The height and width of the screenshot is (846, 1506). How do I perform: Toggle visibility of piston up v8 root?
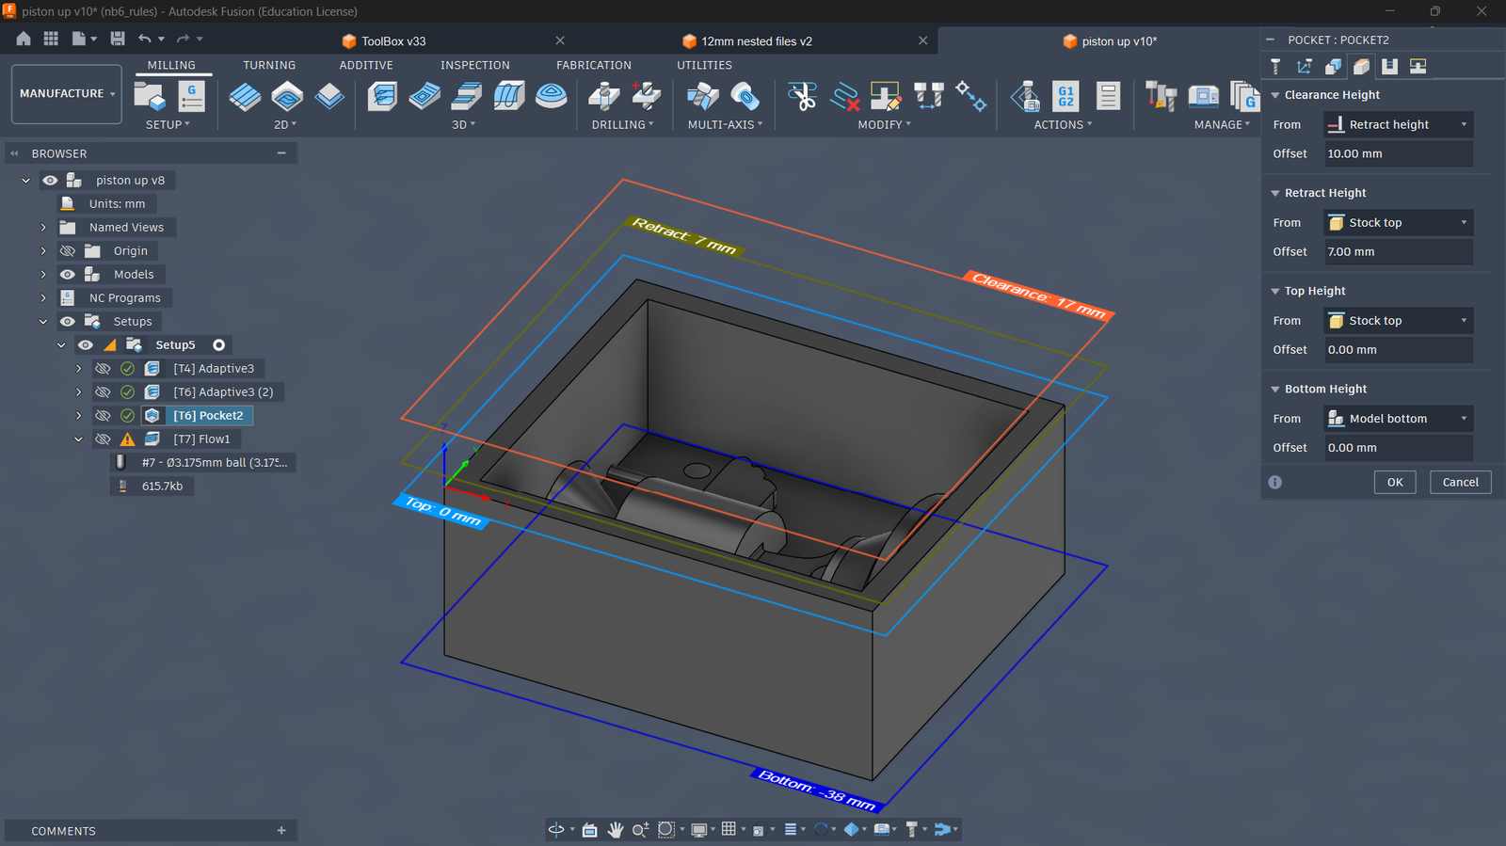point(50,180)
